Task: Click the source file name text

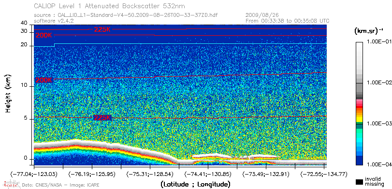Action: pyautogui.click(x=126, y=15)
